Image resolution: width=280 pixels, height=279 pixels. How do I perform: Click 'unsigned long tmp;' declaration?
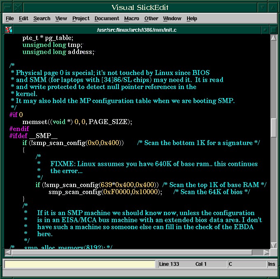[x=53, y=45]
